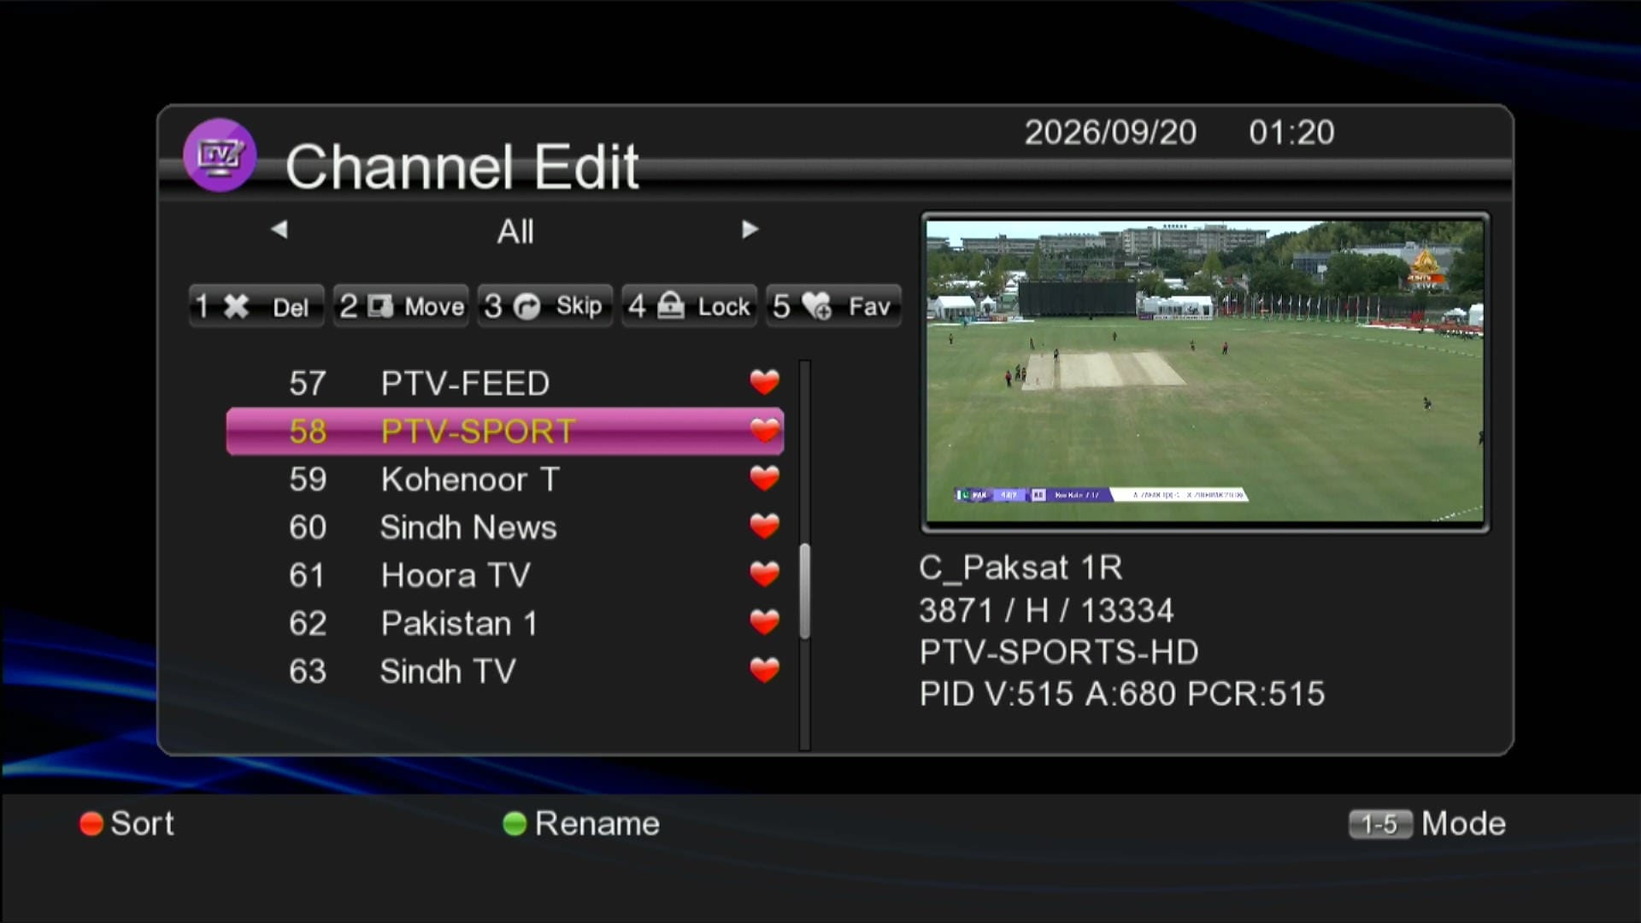Click the red Sort dot

click(91, 824)
